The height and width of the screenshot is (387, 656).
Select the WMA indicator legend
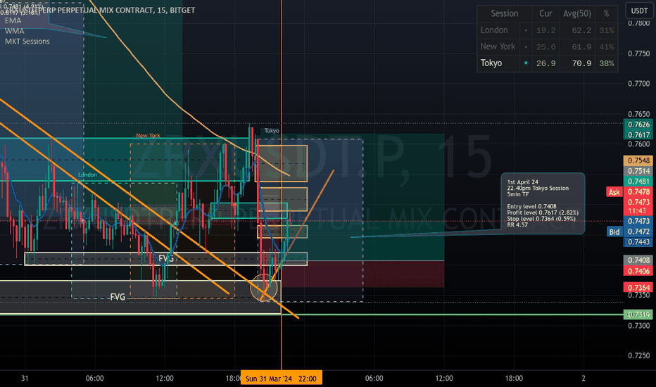(x=15, y=31)
